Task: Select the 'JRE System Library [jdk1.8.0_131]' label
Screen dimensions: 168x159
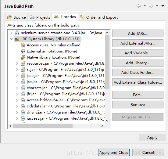Action: 50,39
